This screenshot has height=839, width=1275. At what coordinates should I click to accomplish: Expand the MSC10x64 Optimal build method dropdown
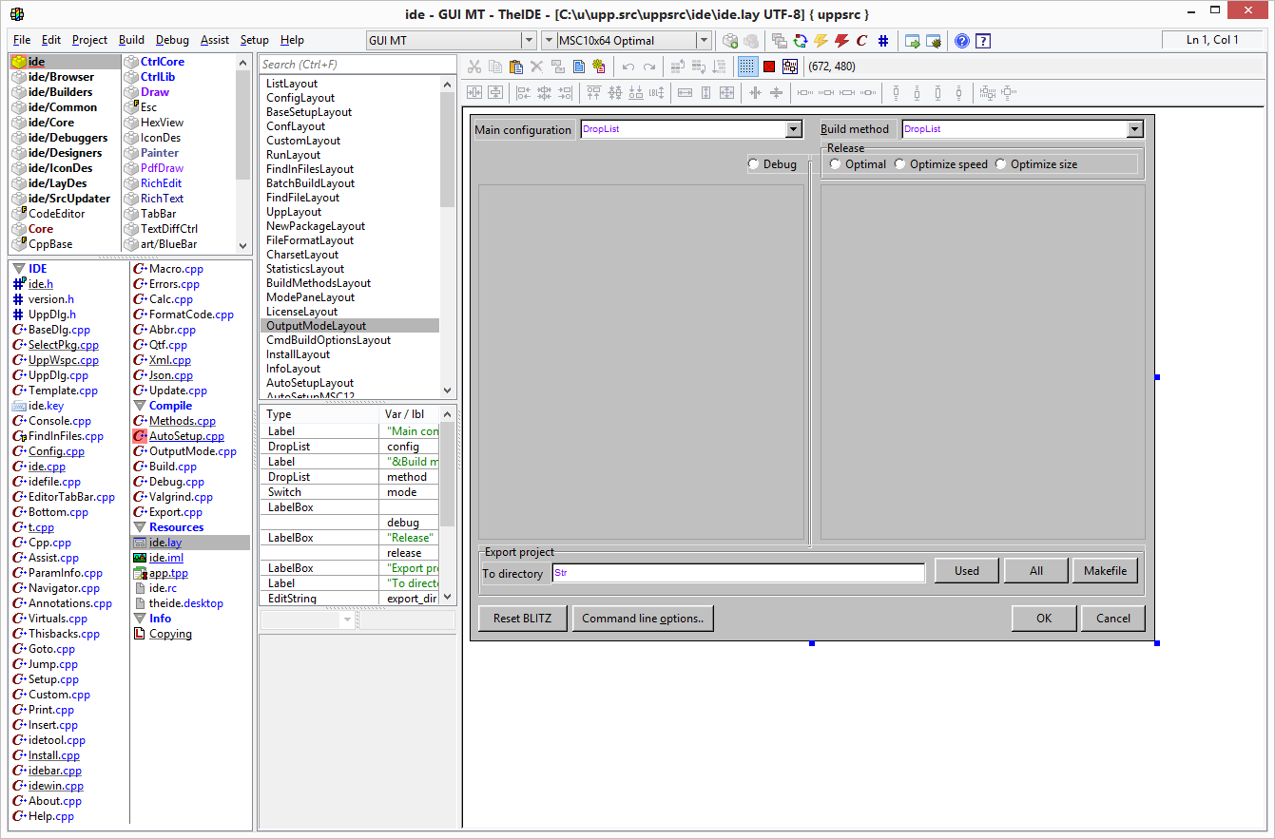pyautogui.click(x=704, y=41)
